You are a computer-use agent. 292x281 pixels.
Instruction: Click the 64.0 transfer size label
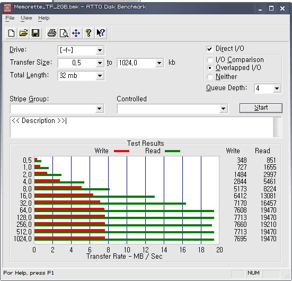(x=25, y=210)
